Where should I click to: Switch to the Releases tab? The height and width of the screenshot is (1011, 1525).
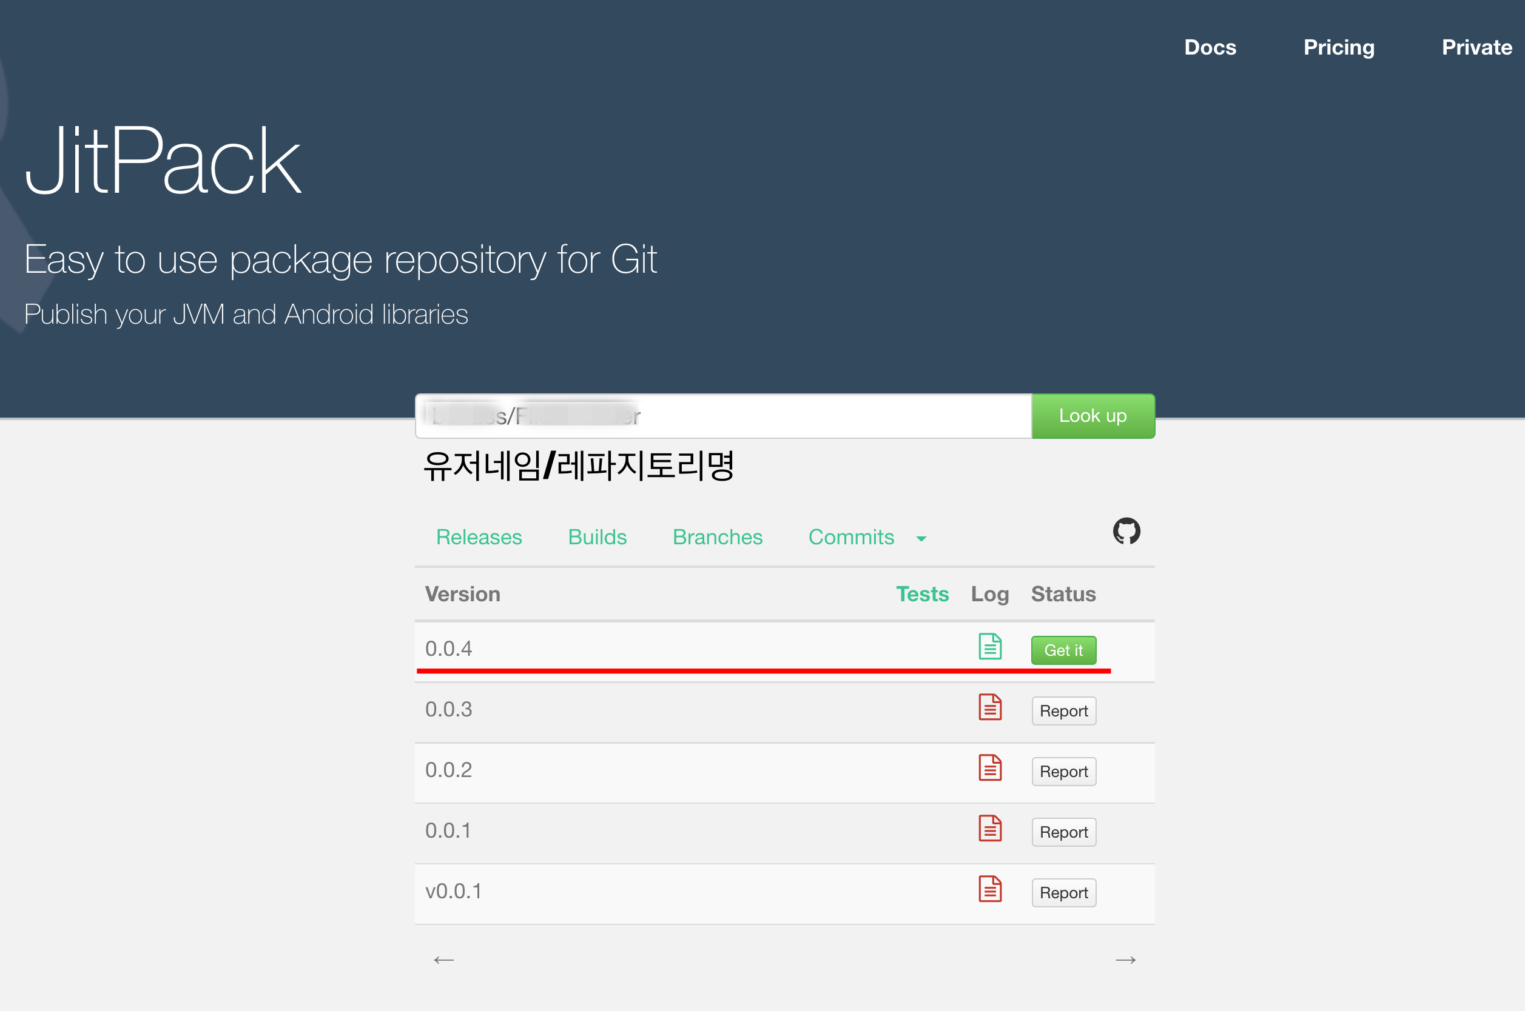pos(479,537)
